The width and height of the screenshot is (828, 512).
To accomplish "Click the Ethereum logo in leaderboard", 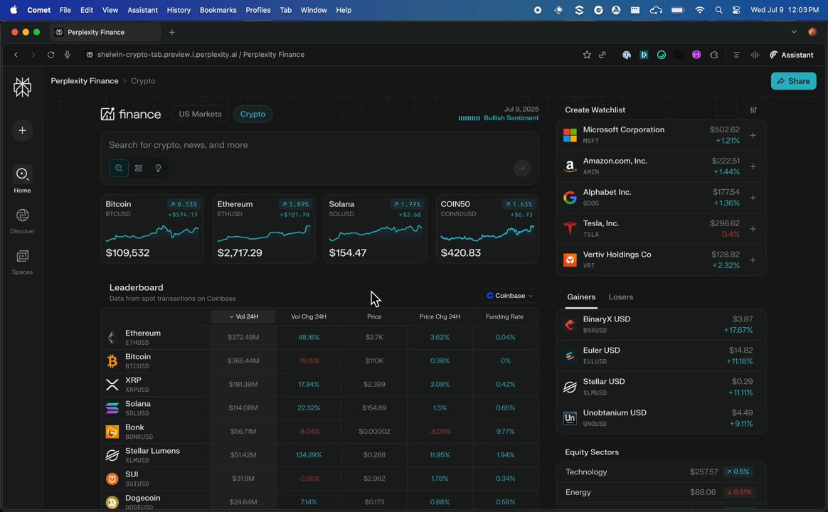I will (112, 337).
